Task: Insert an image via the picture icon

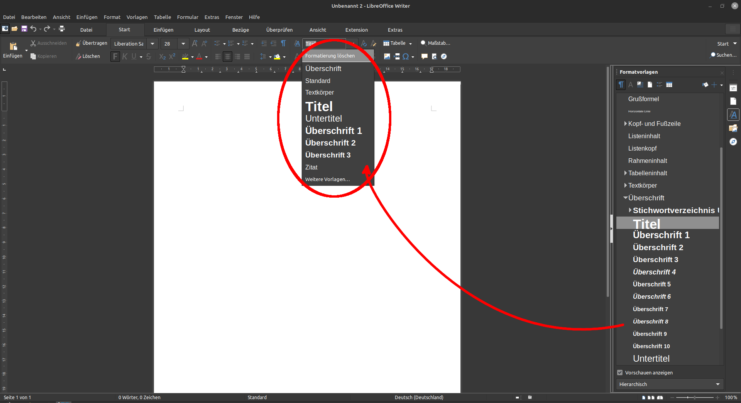Action: point(387,56)
